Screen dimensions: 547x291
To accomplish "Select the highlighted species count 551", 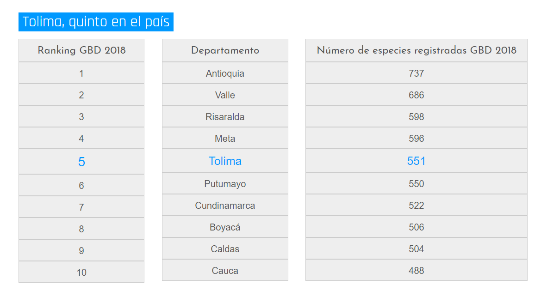I will [416, 161].
